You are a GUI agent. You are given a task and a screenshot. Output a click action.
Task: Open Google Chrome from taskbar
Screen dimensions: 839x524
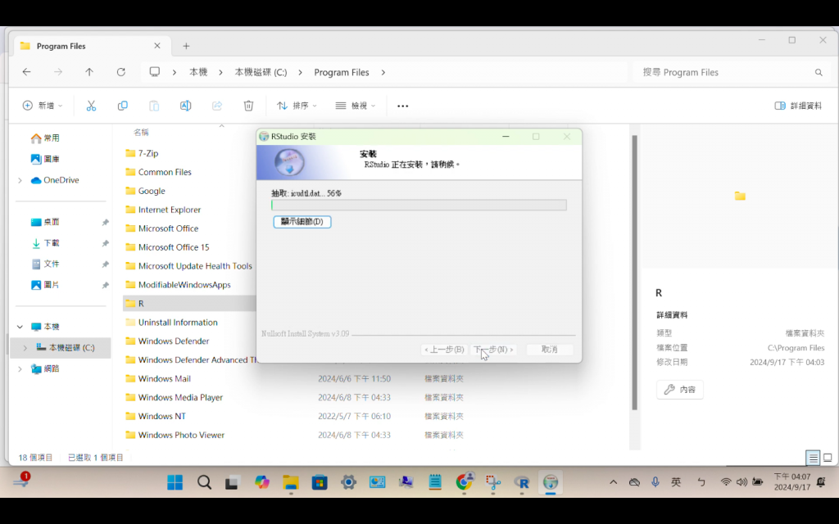click(465, 482)
